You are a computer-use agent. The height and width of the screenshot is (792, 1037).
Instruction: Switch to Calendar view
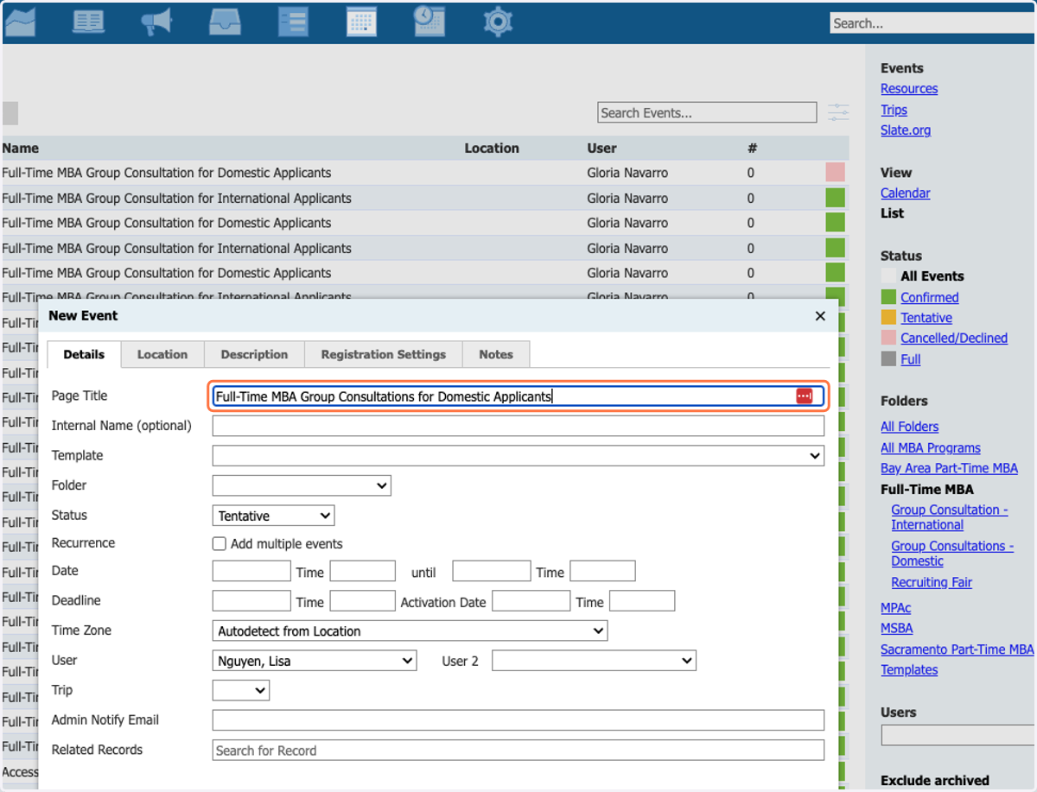tap(906, 193)
